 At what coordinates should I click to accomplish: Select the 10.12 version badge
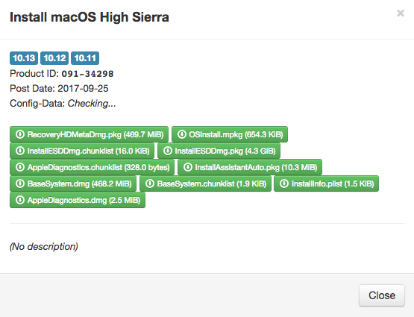click(54, 58)
